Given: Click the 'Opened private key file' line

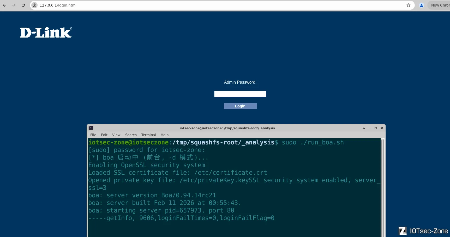Looking at the screenshot, I should [234, 184].
